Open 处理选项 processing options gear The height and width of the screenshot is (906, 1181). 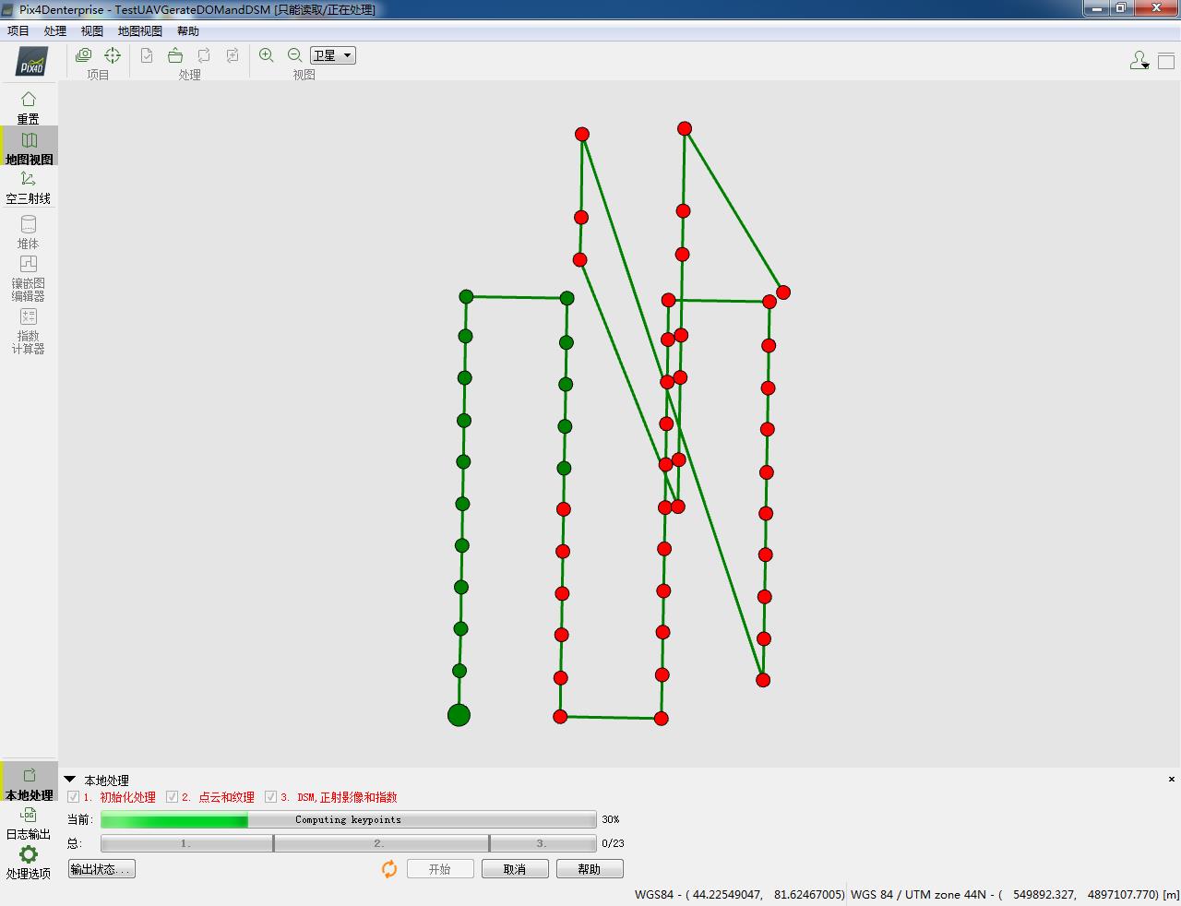click(x=29, y=863)
